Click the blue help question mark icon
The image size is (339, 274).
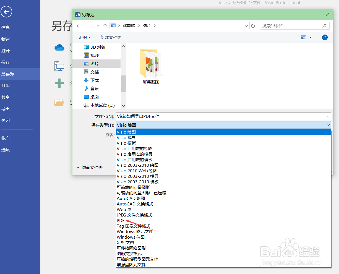325,37
